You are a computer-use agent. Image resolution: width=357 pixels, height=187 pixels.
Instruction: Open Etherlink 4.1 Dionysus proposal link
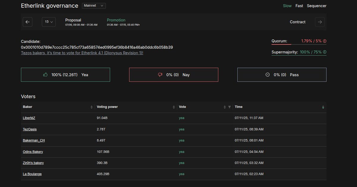click(x=82, y=53)
